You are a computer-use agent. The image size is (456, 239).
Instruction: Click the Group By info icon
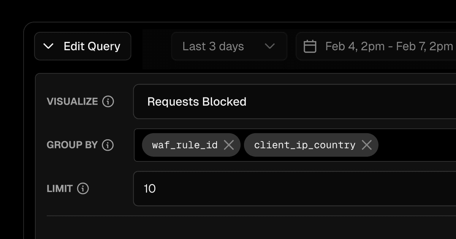click(x=108, y=145)
